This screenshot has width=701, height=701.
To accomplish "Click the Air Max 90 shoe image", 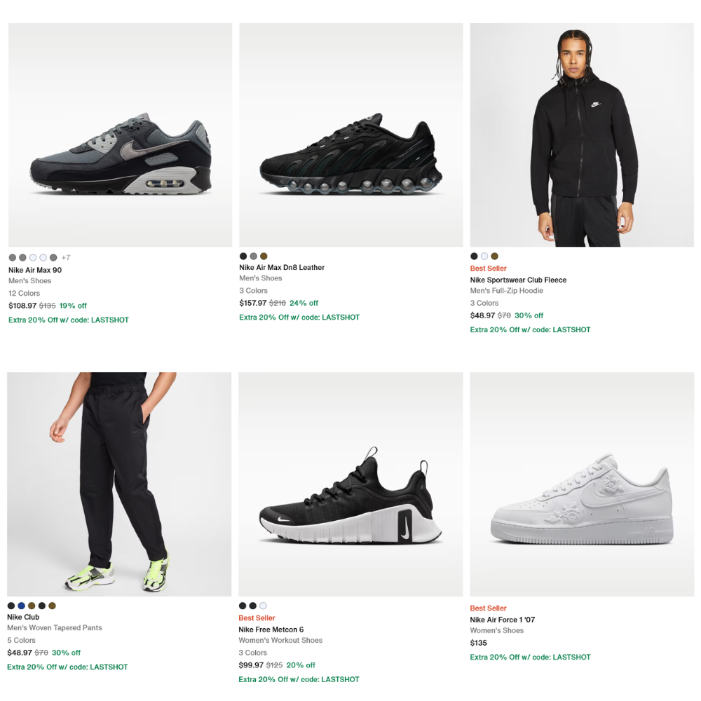I will [119, 135].
